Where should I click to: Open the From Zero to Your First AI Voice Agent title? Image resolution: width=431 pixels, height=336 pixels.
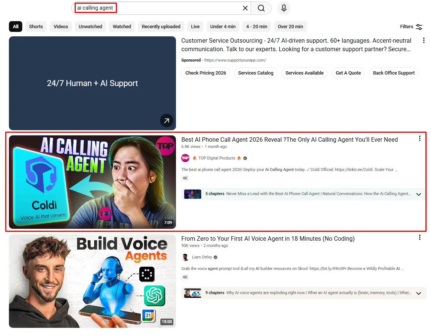tap(268, 238)
